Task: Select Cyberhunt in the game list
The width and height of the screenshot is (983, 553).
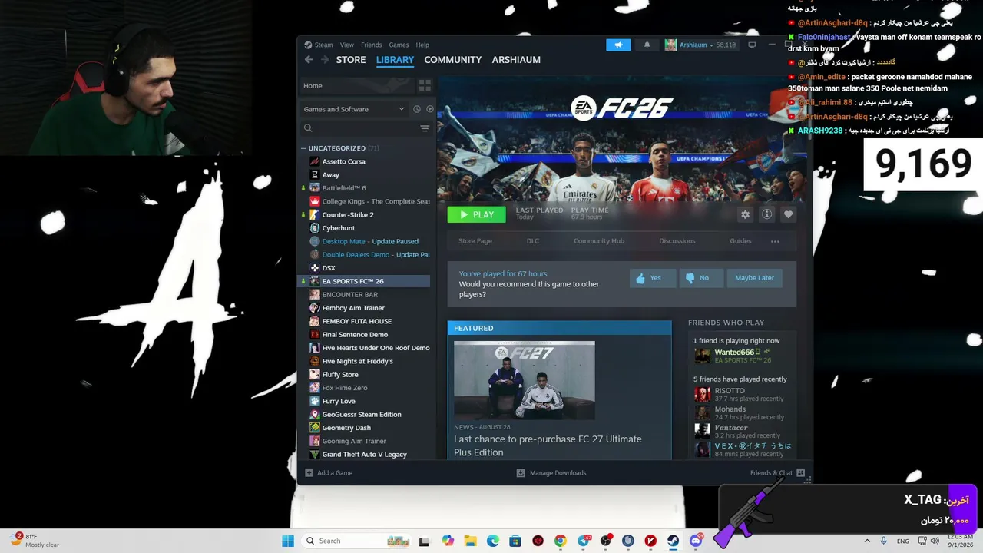Action: click(x=366, y=228)
